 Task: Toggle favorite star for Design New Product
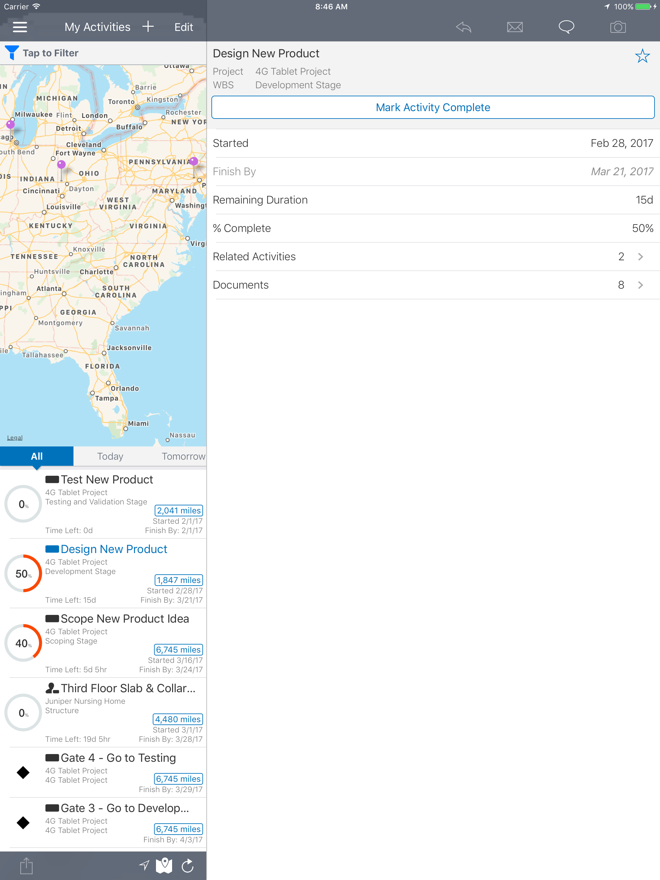(x=642, y=56)
